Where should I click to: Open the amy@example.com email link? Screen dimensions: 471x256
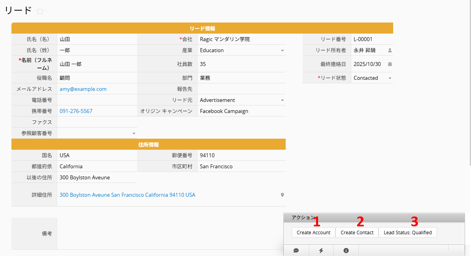pyautogui.click(x=83, y=89)
